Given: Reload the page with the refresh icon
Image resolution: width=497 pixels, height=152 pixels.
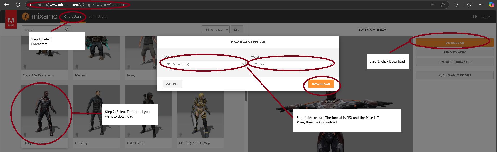Looking at the screenshot, I should click(18, 5).
